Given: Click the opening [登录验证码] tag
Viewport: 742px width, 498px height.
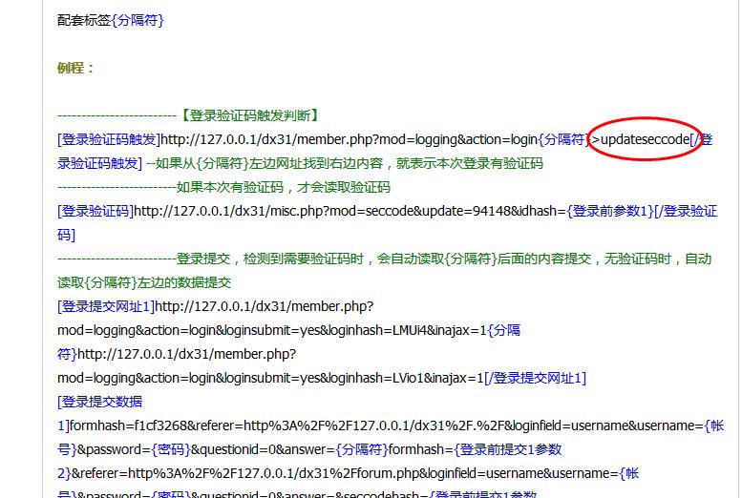Looking at the screenshot, I should tap(95, 211).
